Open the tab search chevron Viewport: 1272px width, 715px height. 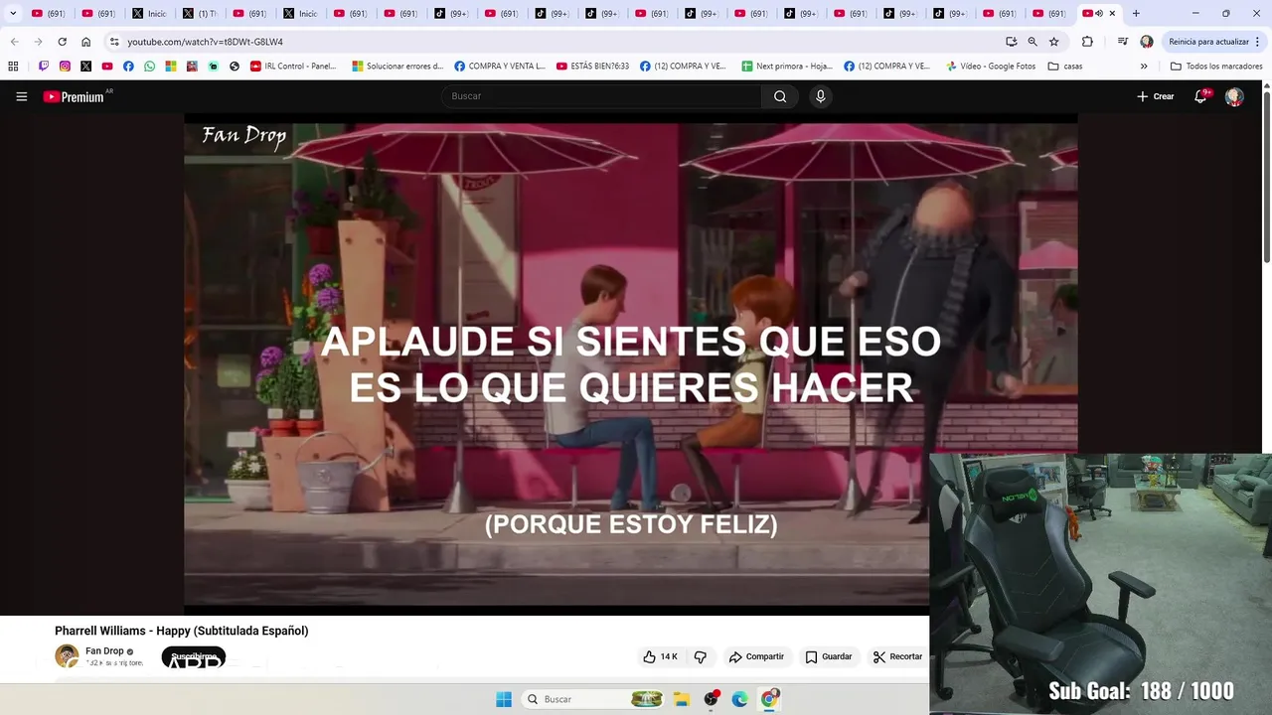click(x=13, y=14)
